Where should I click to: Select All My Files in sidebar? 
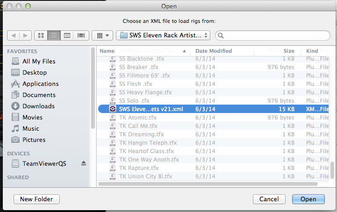click(38, 61)
